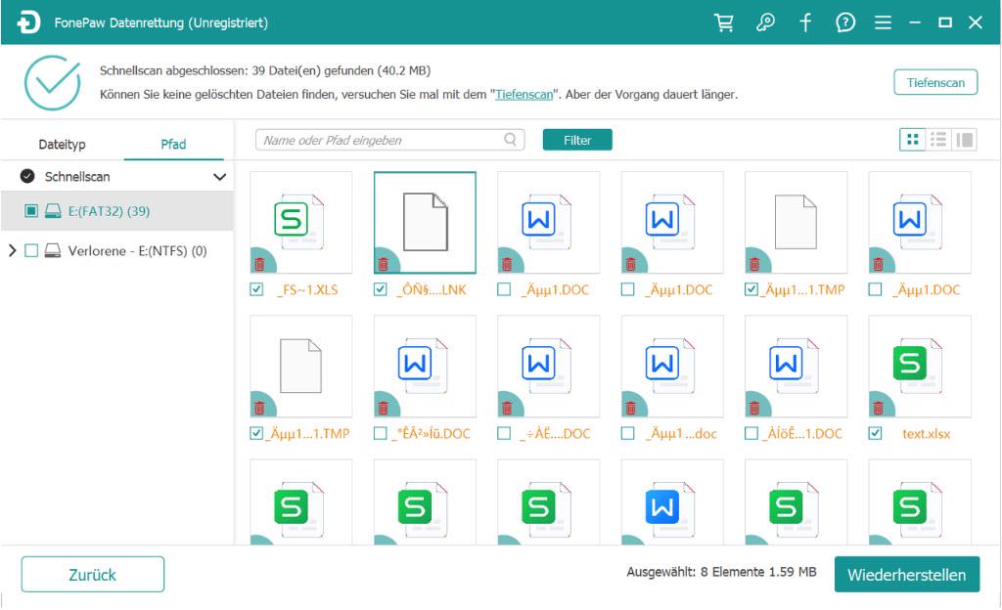This screenshot has width=1002, height=610.
Task: Click the Filter button
Action: [577, 140]
